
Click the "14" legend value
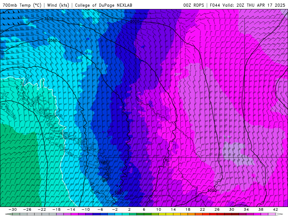point(173,210)
